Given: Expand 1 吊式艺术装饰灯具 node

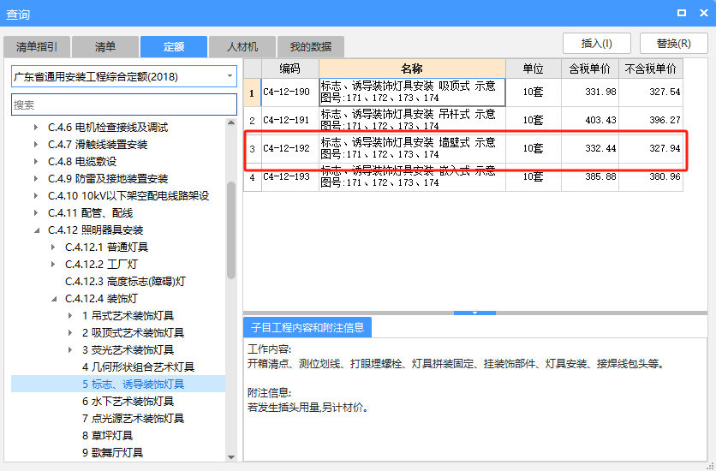Looking at the screenshot, I should click(x=70, y=316).
